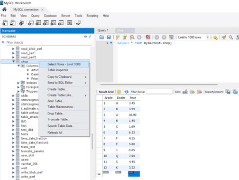
Task: Save the query script icon
Action: [x=109, y=37]
